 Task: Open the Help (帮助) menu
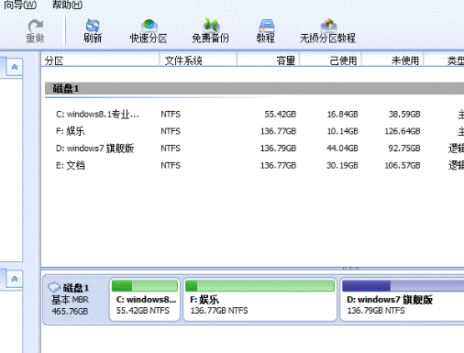coord(67,5)
